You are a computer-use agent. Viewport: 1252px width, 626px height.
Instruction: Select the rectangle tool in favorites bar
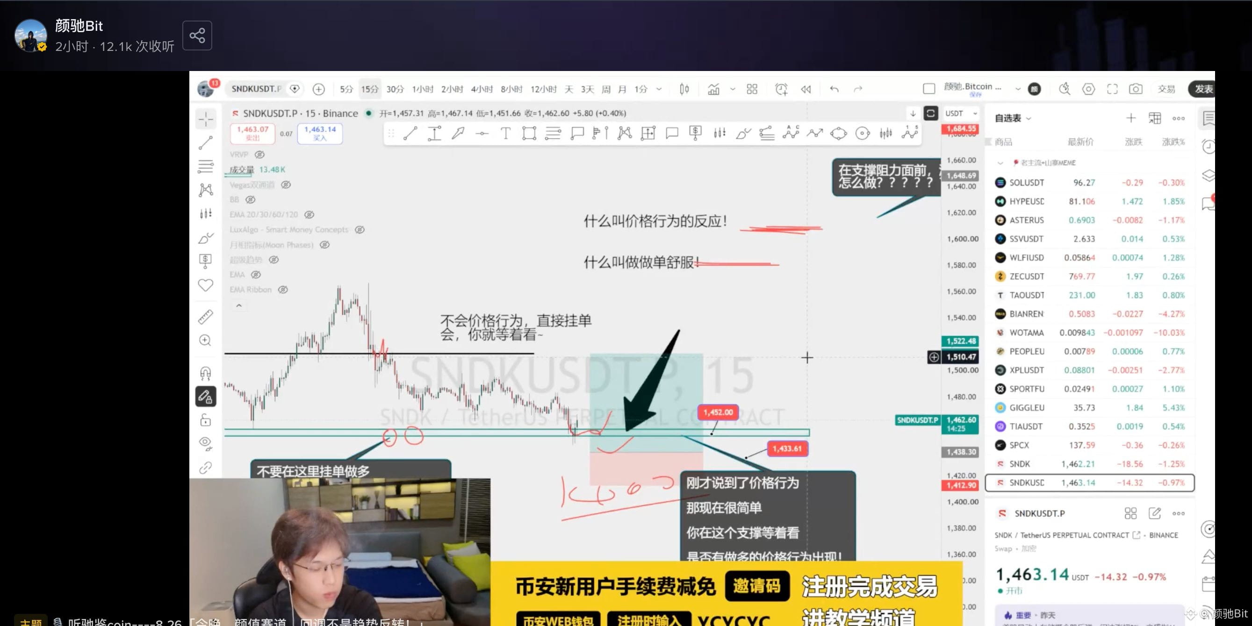pos(529,133)
